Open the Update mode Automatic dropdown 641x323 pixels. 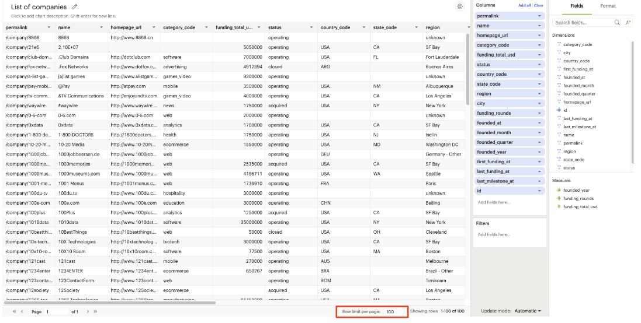click(x=527, y=311)
